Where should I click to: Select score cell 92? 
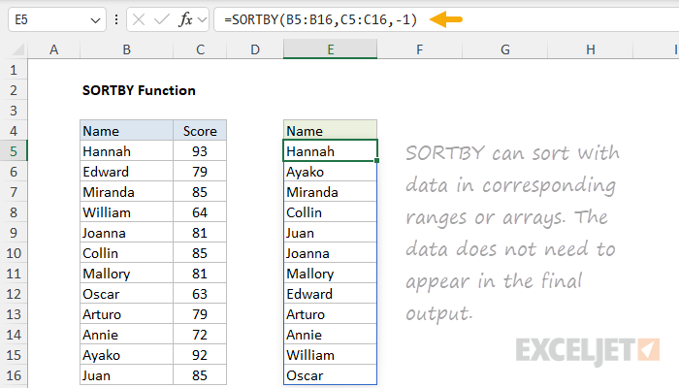point(200,355)
